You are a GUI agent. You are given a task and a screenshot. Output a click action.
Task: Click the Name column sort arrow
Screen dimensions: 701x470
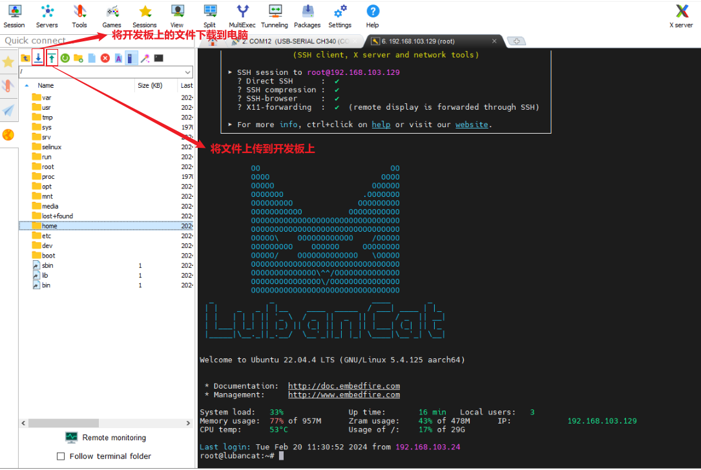coord(27,85)
